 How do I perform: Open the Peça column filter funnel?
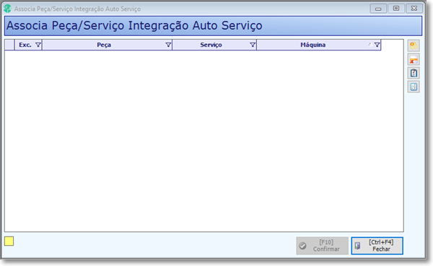pyautogui.click(x=168, y=45)
